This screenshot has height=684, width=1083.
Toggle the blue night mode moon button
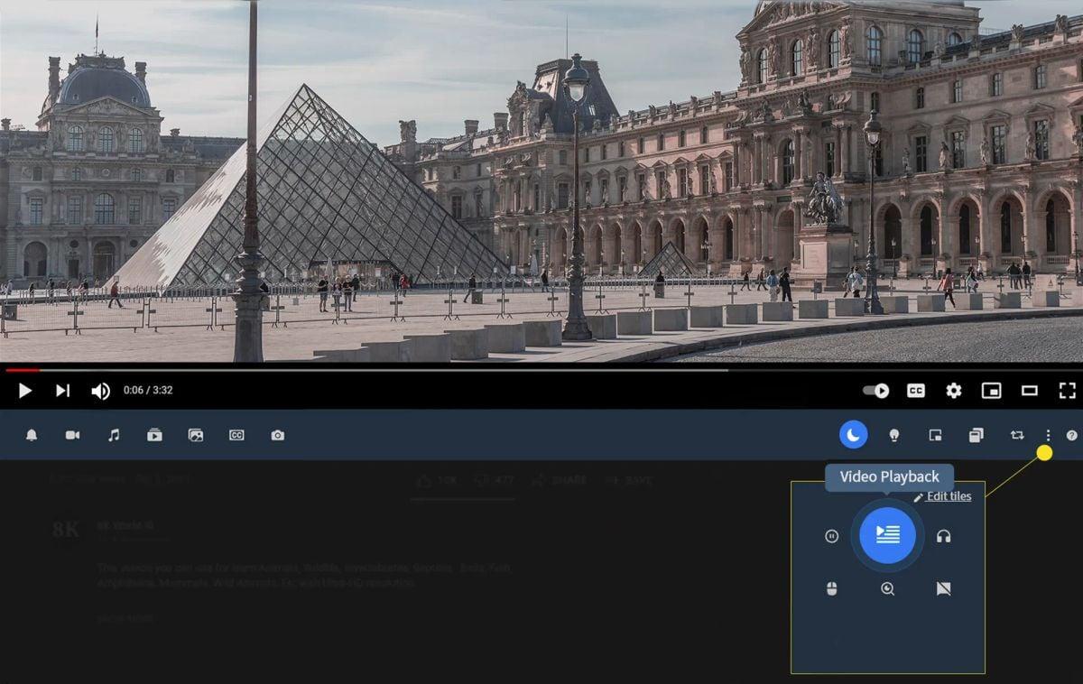pyautogui.click(x=853, y=435)
